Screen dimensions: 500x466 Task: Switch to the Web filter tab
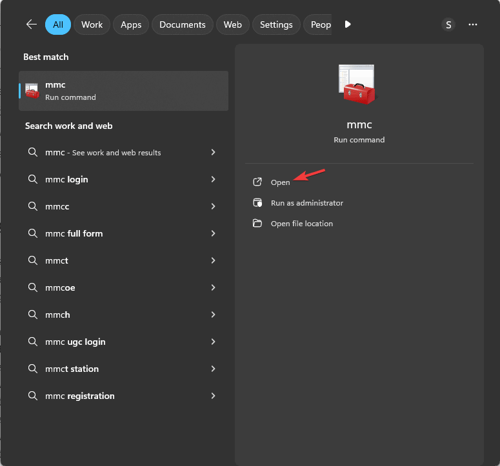click(232, 24)
